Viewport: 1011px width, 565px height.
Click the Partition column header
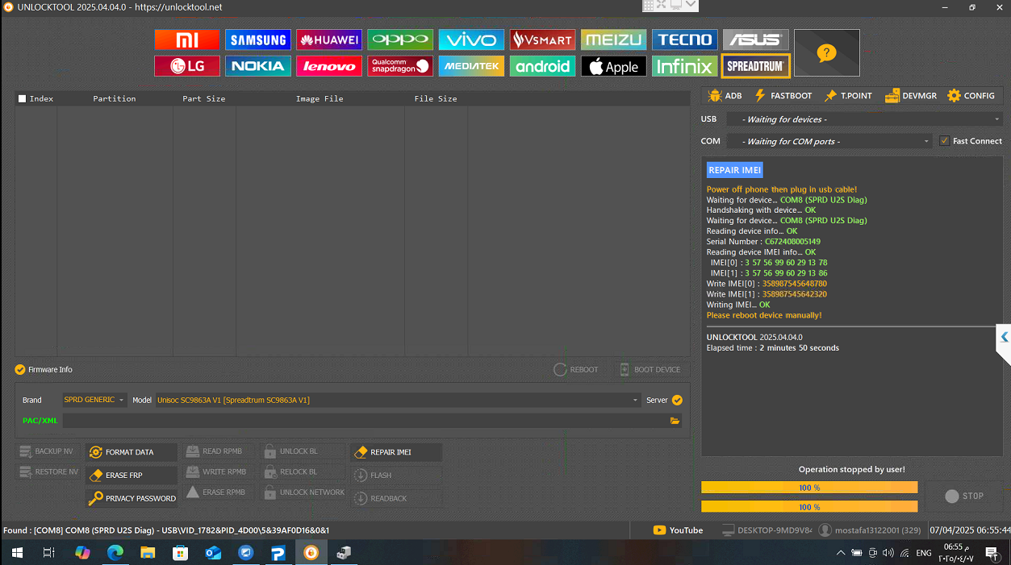pos(115,98)
